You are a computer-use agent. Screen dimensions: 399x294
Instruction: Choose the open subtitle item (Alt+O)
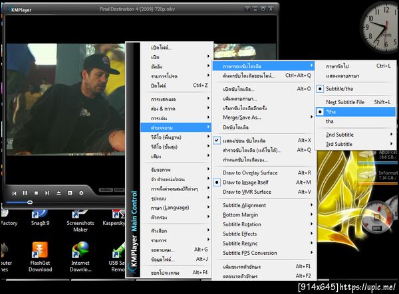[x=263, y=89]
